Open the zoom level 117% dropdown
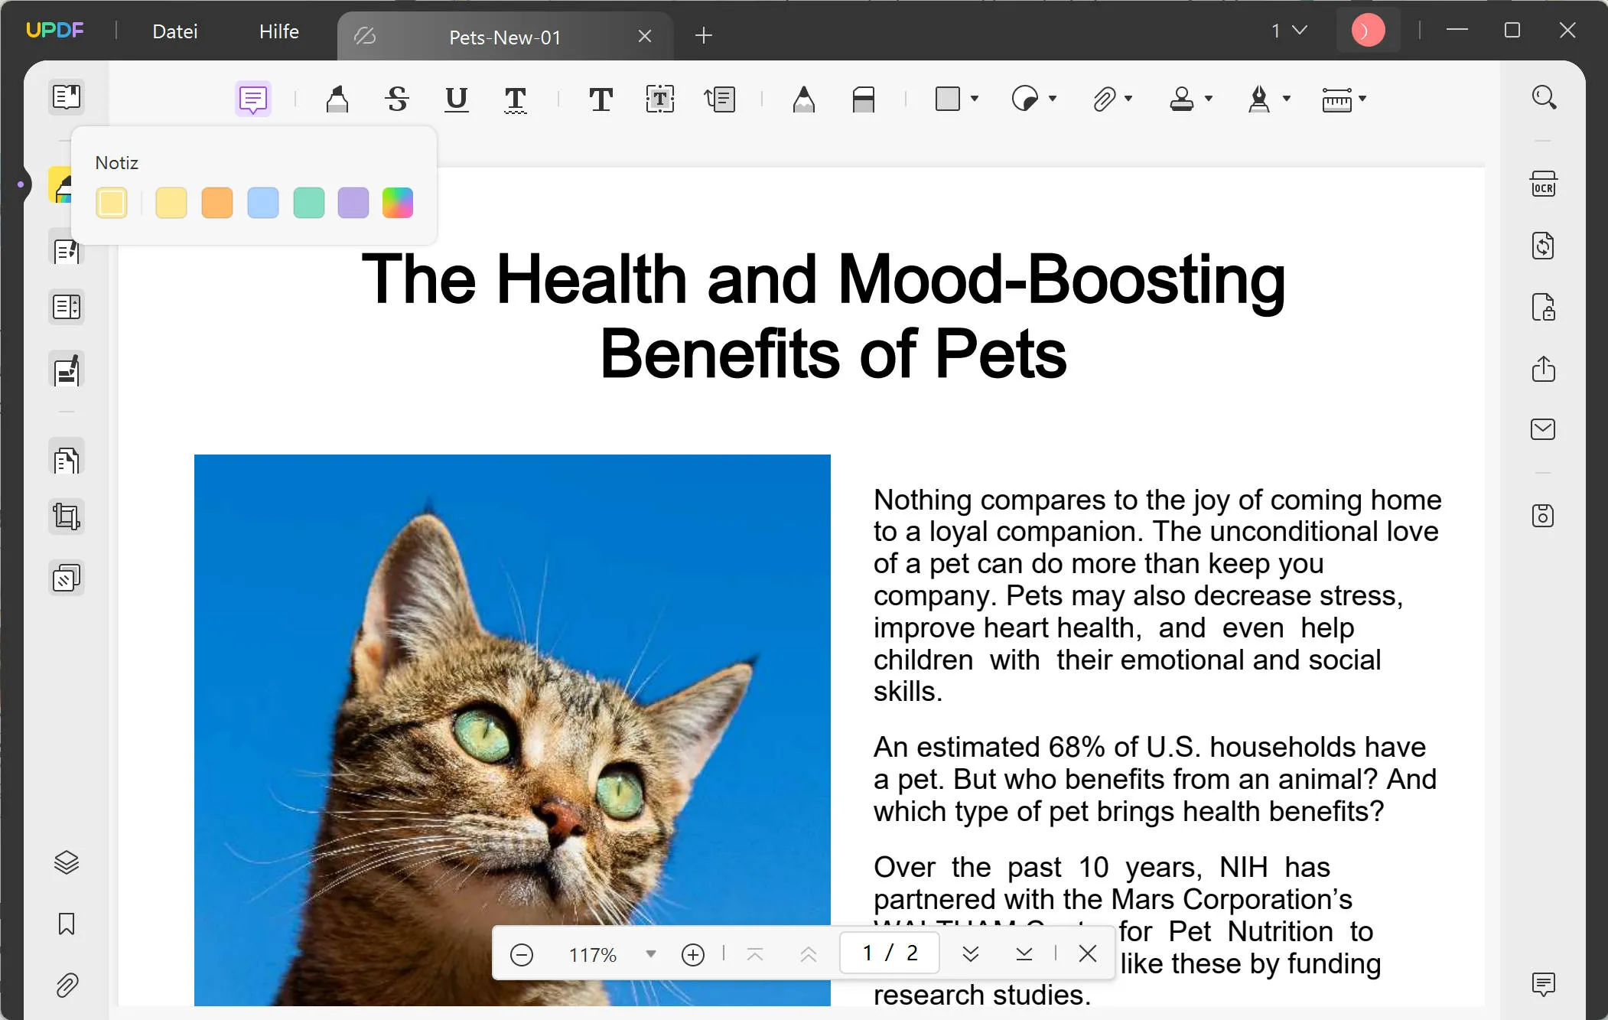 coord(651,954)
